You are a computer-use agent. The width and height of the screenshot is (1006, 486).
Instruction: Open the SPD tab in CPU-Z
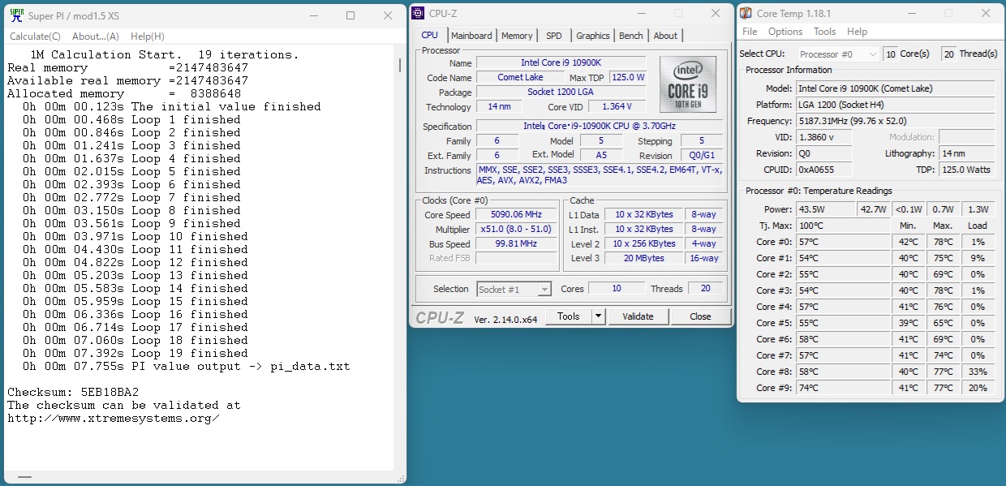tap(553, 36)
